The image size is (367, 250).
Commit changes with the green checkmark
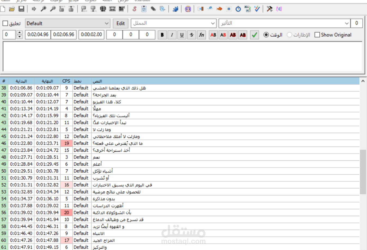point(254,35)
